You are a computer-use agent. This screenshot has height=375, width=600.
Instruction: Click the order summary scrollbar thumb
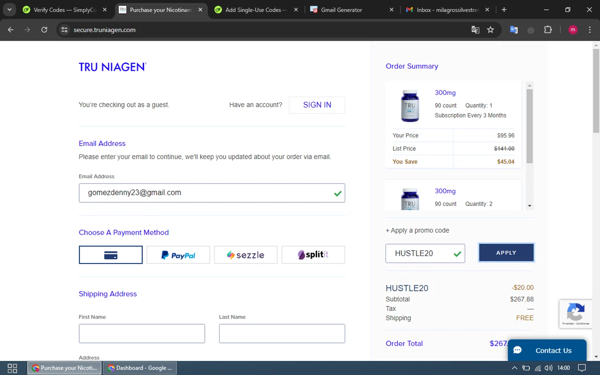tap(530, 126)
